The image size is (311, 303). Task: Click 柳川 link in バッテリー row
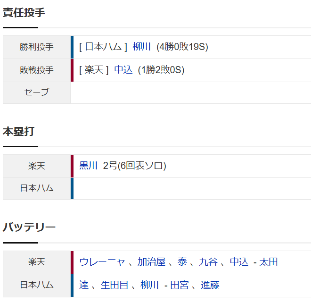point(149,285)
